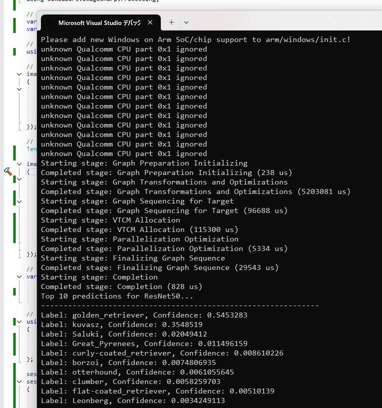Click the Saluki confidence 0.02049412 line

pyautogui.click(x=124, y=334)
